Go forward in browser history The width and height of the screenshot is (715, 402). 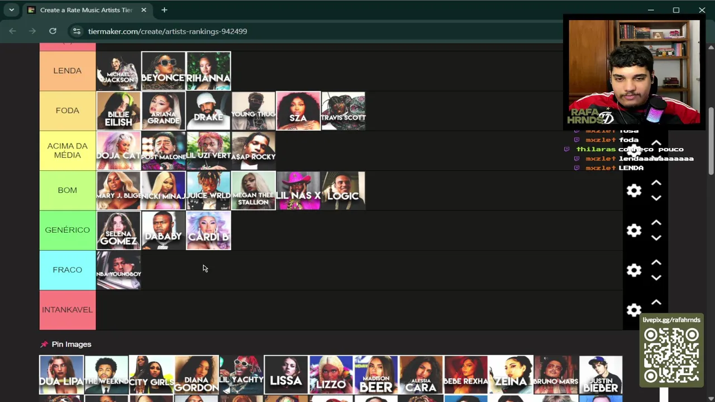pyautogui.click(x=32, y=31)
